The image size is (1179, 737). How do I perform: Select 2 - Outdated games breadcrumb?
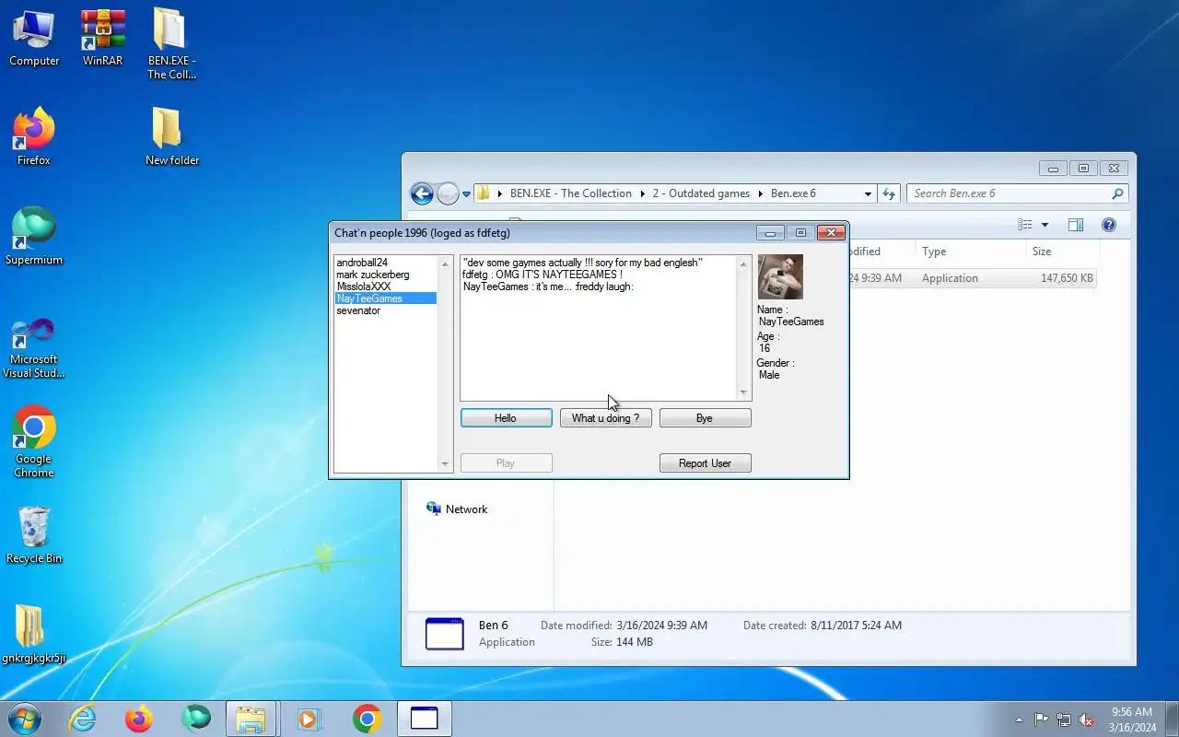[x=700, y=193]
